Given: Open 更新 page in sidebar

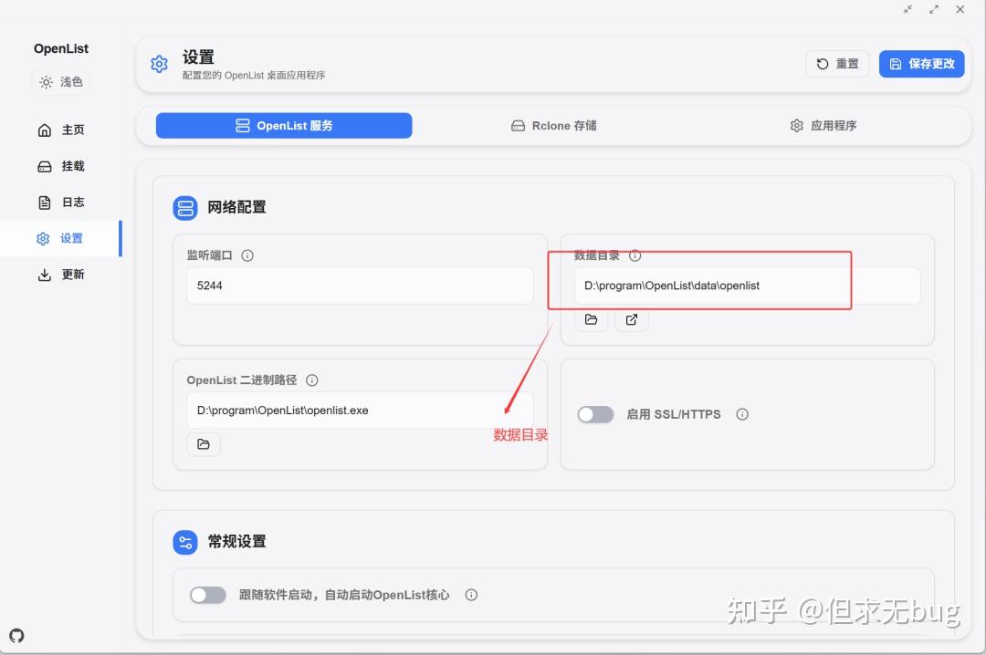Looking at the screenshot, I should click(61, 275).
